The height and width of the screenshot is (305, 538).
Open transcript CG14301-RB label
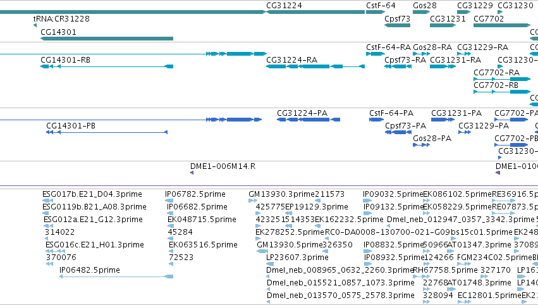[x=65, y=59]
